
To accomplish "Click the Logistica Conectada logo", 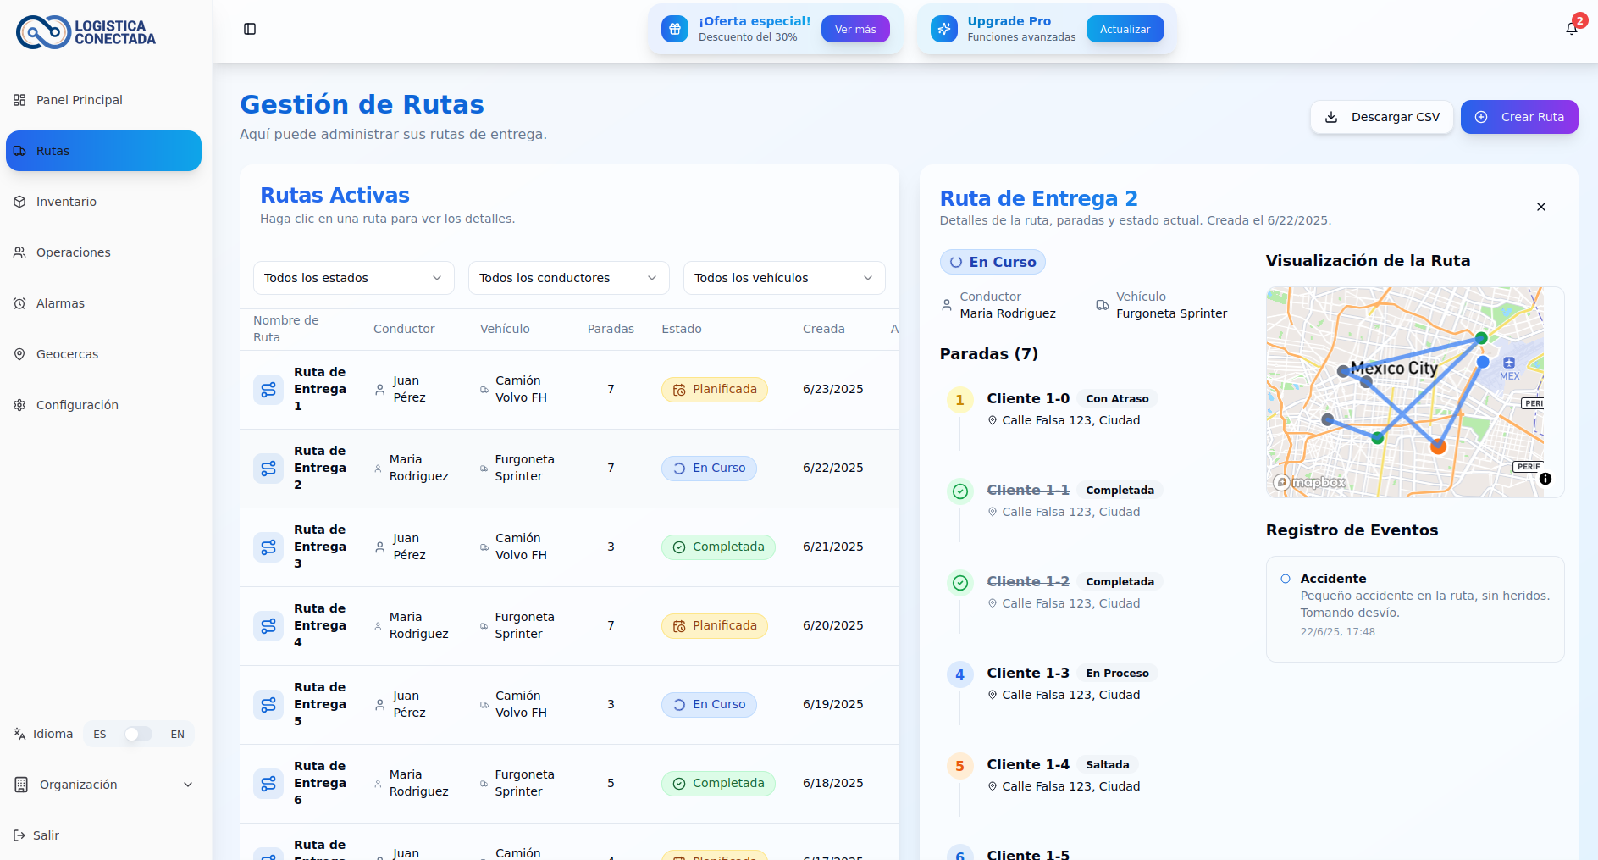I will click(x=86, y=32).
